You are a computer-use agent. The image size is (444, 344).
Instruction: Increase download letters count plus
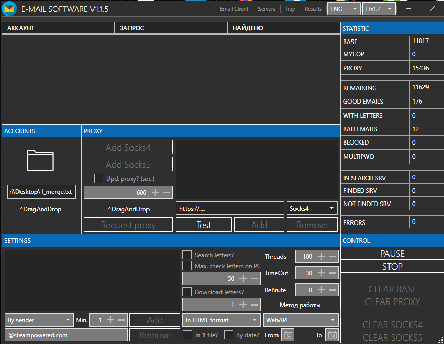(x=243, y=305)
